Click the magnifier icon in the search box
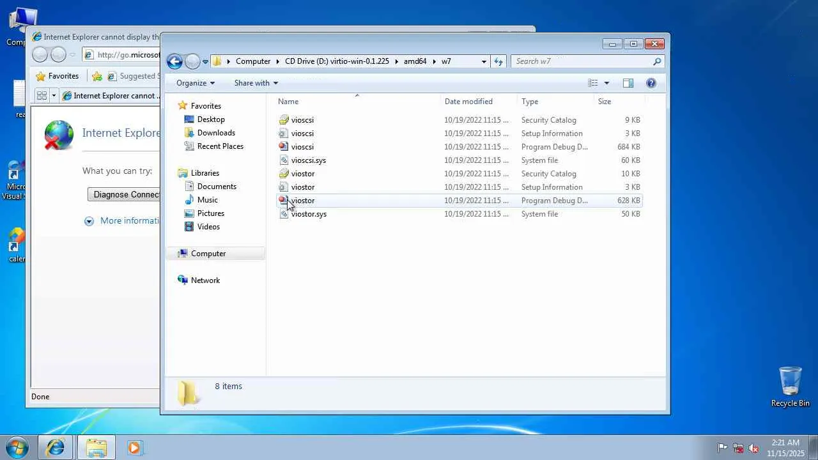Viewport: 818px width, 460px height. pyautogui.click(x=657, y=61)
